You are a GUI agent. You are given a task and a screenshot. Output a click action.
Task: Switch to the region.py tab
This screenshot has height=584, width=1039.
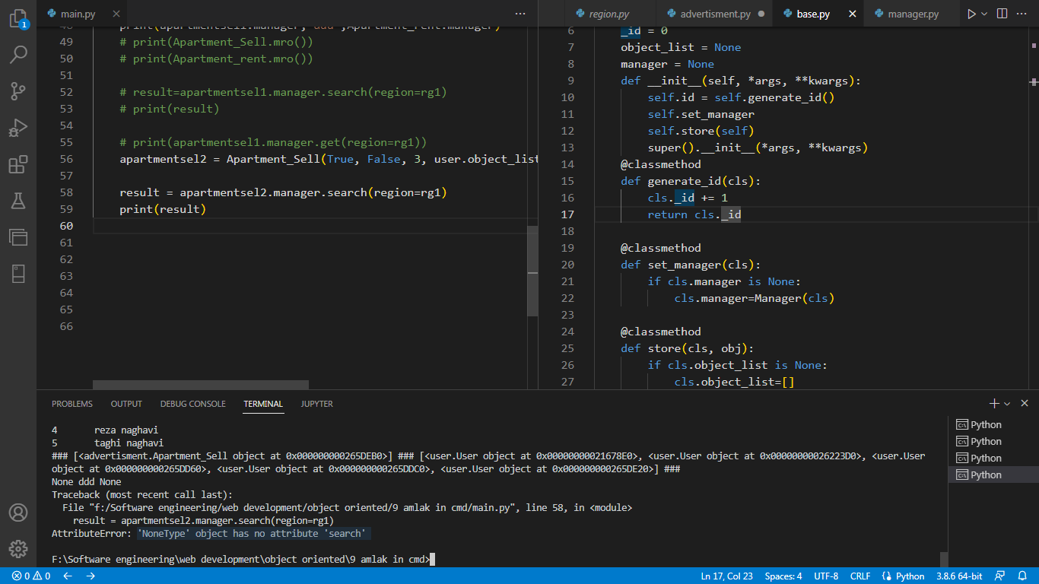(609, 14)
